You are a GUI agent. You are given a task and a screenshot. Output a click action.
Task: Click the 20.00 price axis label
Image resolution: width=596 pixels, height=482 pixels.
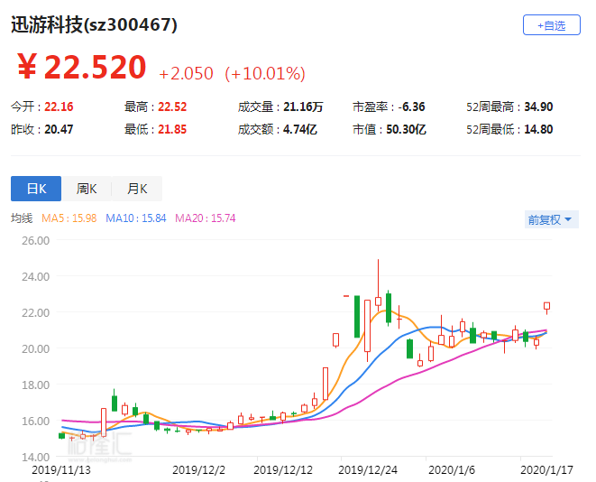(x=35, y=348)
